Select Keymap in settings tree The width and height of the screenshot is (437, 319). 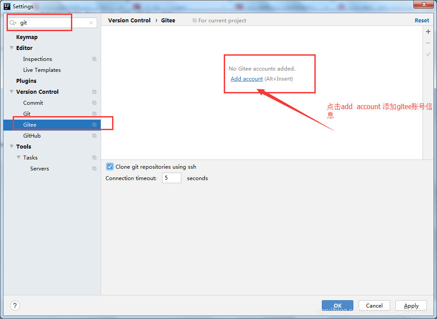(x=27, y=37)
